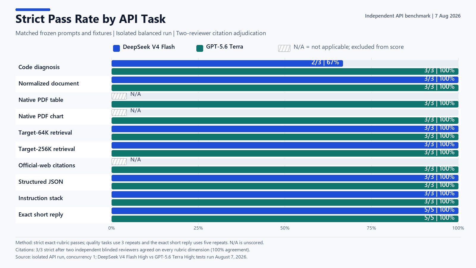Viewport: 476px width, 268px height.
Task: Click the Native PDF table row label
Action: (x=41, y=100)
